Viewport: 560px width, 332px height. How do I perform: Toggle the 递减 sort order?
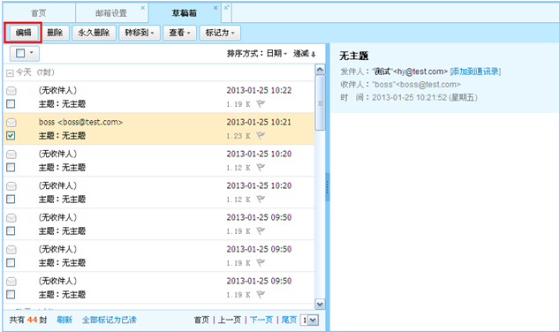click(x=304, y=54)
